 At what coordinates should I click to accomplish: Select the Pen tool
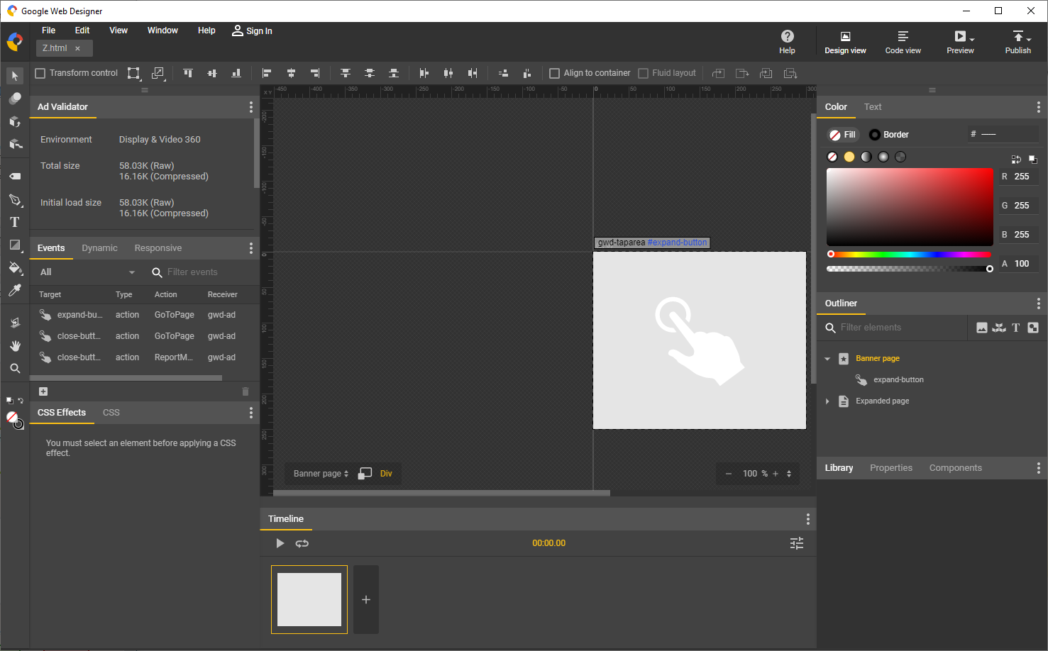coord(15,199)
